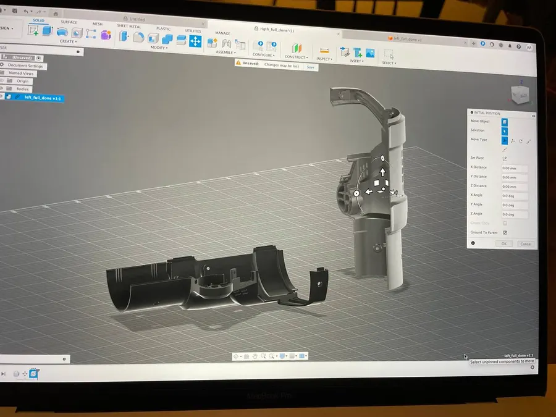Toggle the Move Object type button
This screenshot has width=556, height=417.
coord(505,122)
